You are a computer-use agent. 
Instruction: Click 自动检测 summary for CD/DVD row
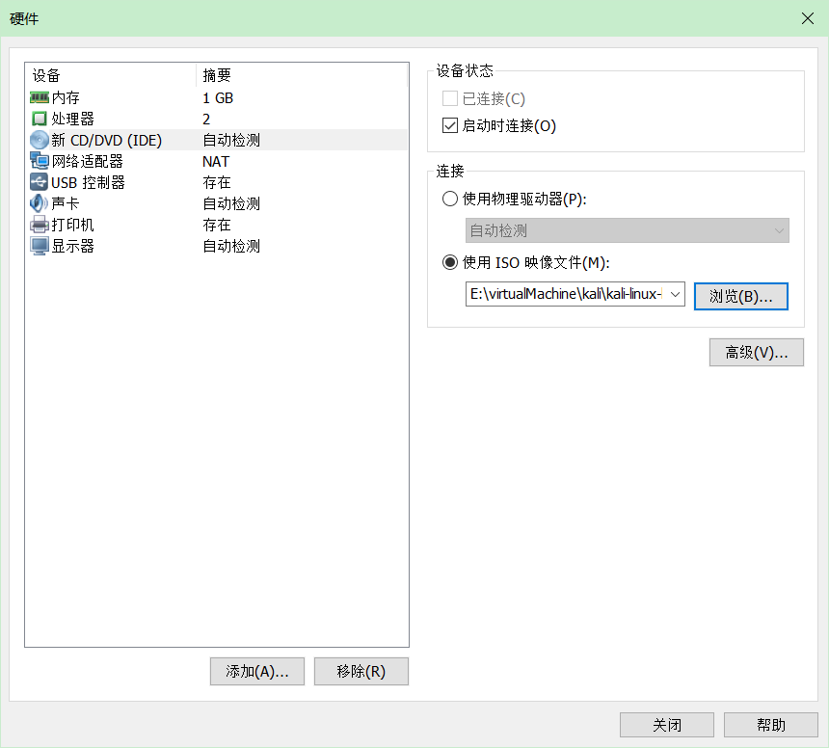(x=231, y=140)
